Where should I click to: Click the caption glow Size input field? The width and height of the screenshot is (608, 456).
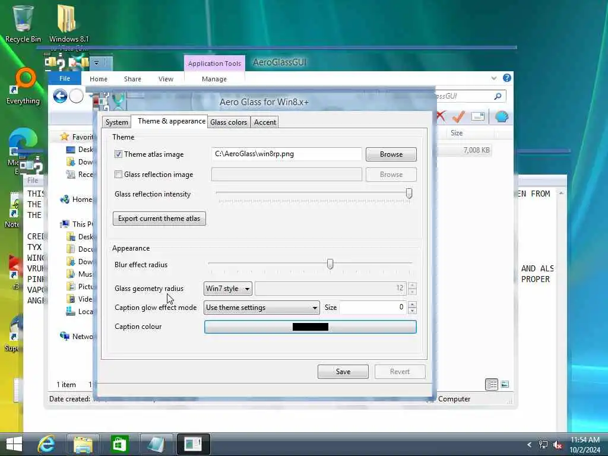tap(373, 308)
